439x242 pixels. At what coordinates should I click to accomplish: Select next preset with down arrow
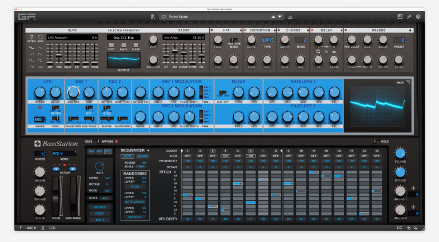280,17
